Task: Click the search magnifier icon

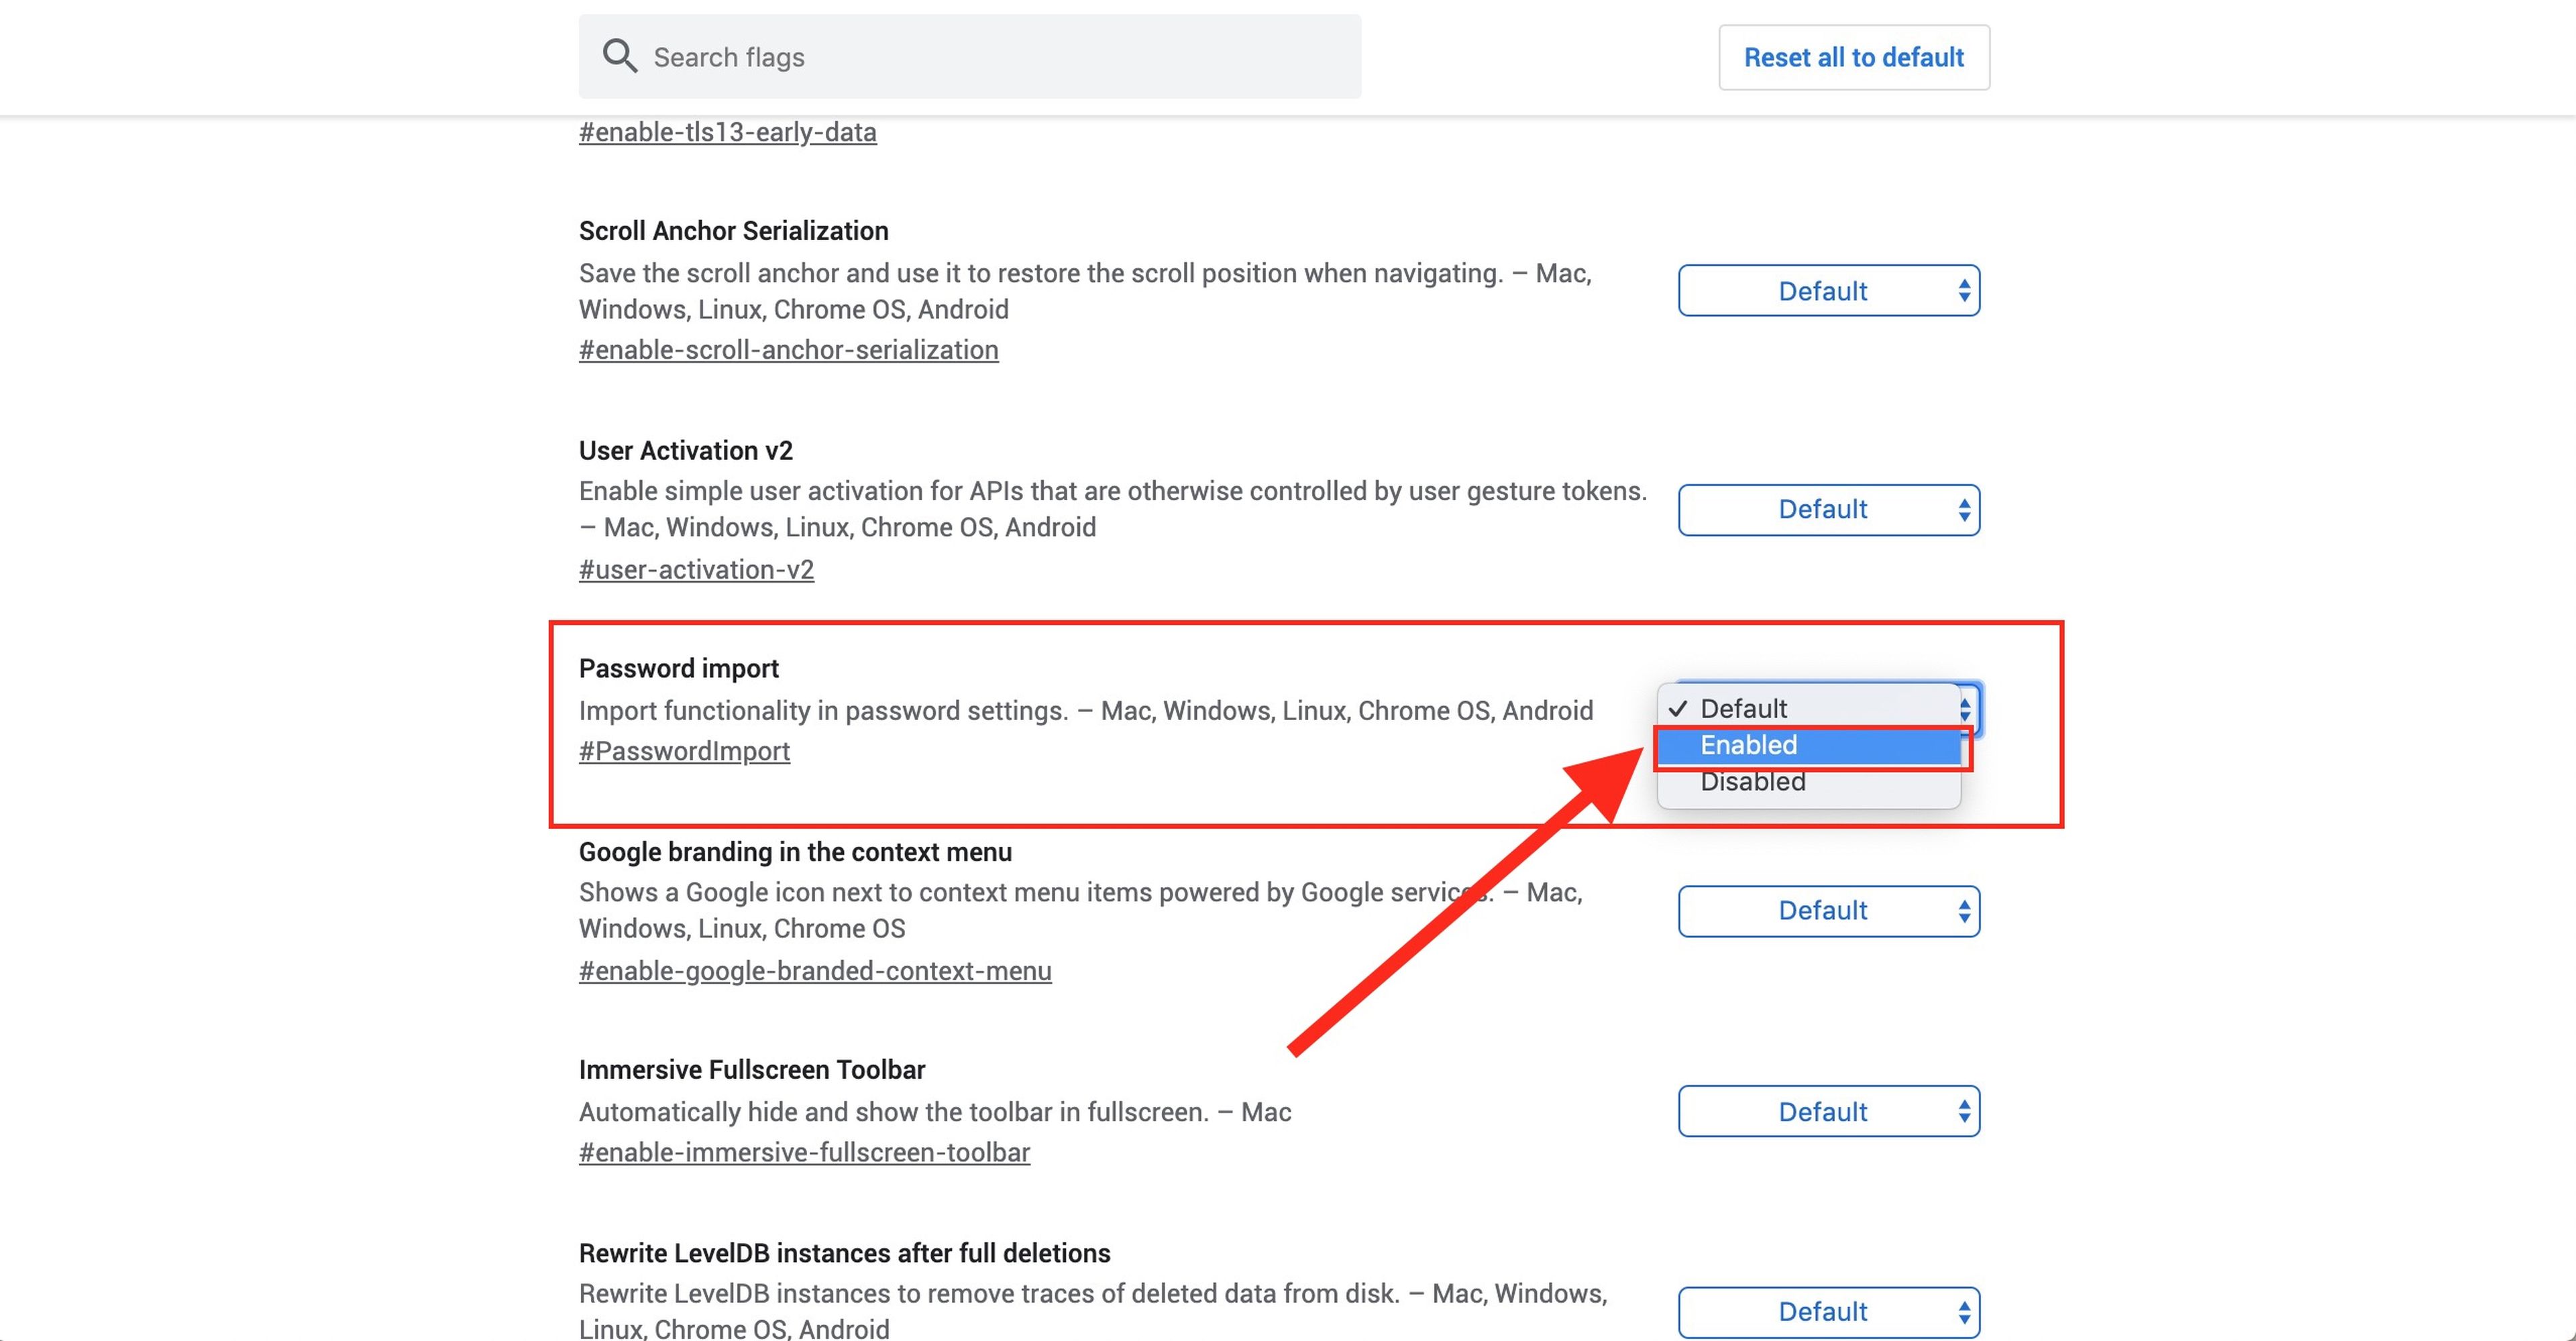Action: [x=619, y=56]
